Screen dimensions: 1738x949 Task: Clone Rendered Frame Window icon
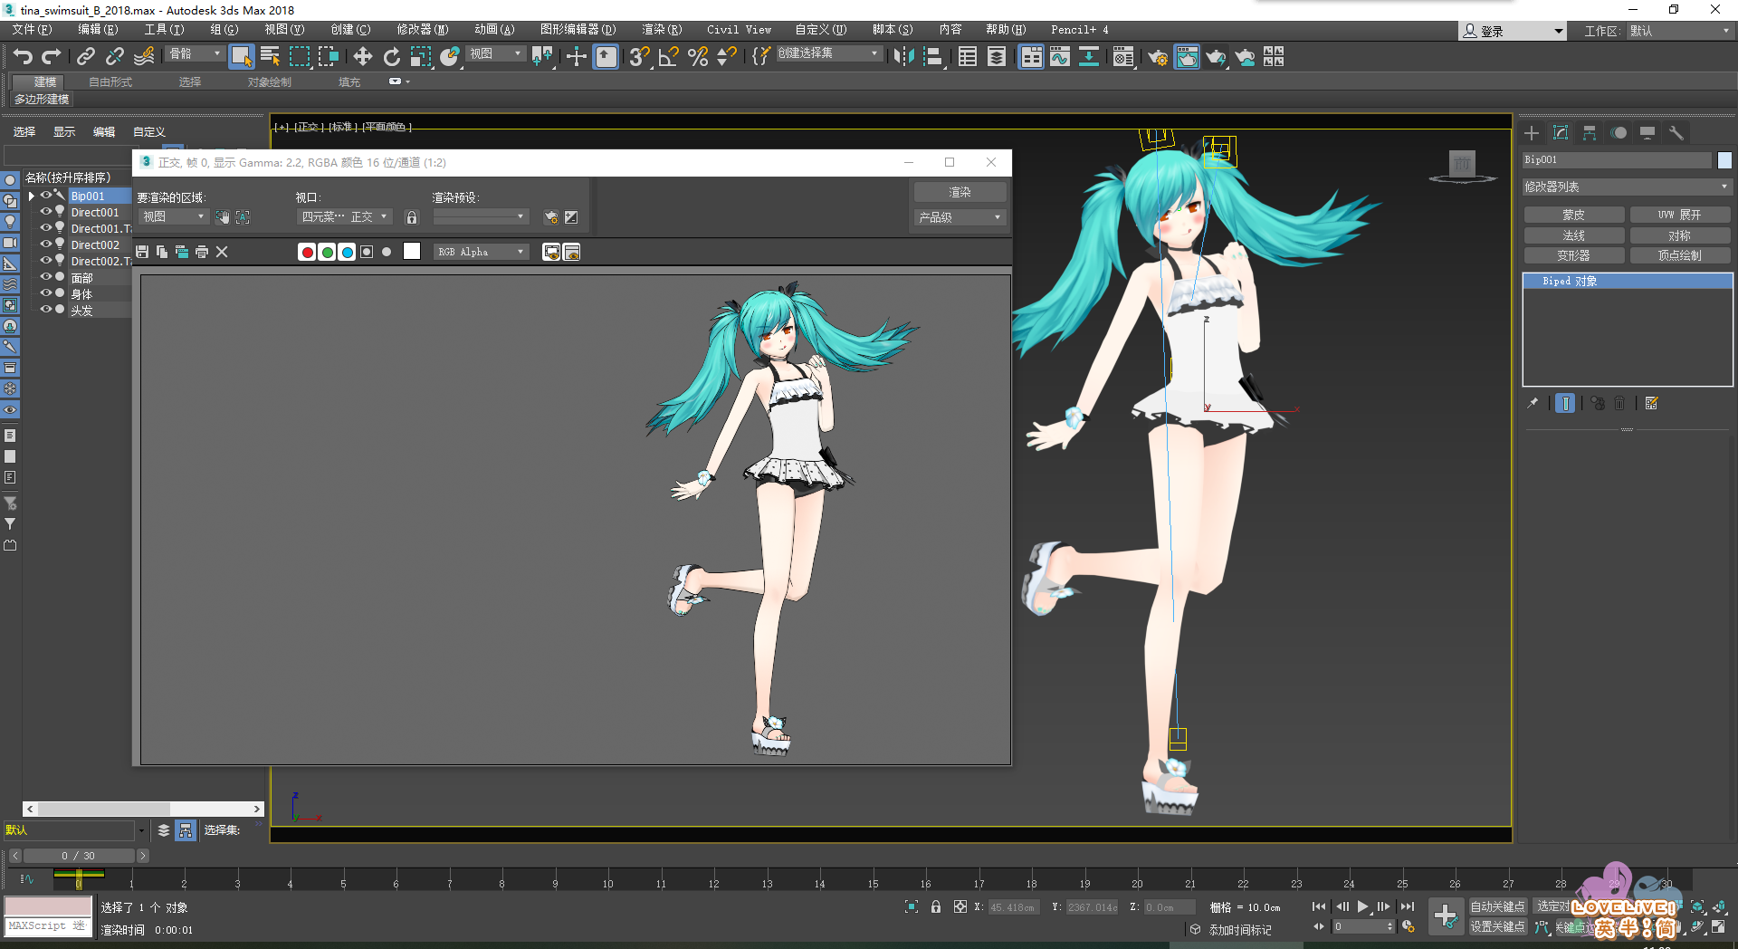click(x=182, y=252)
